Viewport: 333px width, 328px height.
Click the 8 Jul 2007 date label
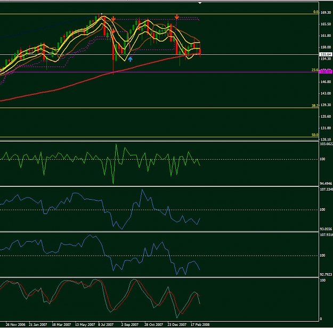[x=106, y=325]
